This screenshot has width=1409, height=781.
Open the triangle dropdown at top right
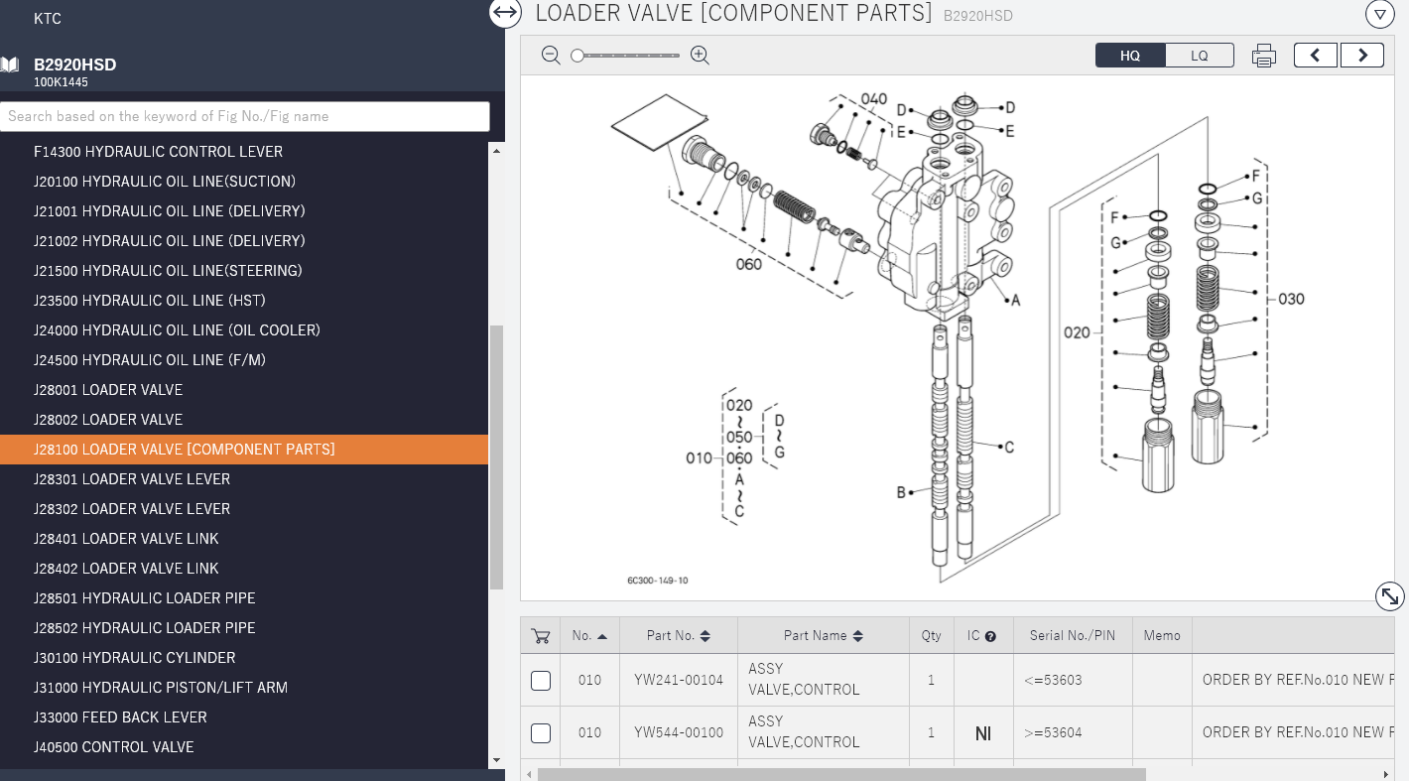click(1380, 14)
